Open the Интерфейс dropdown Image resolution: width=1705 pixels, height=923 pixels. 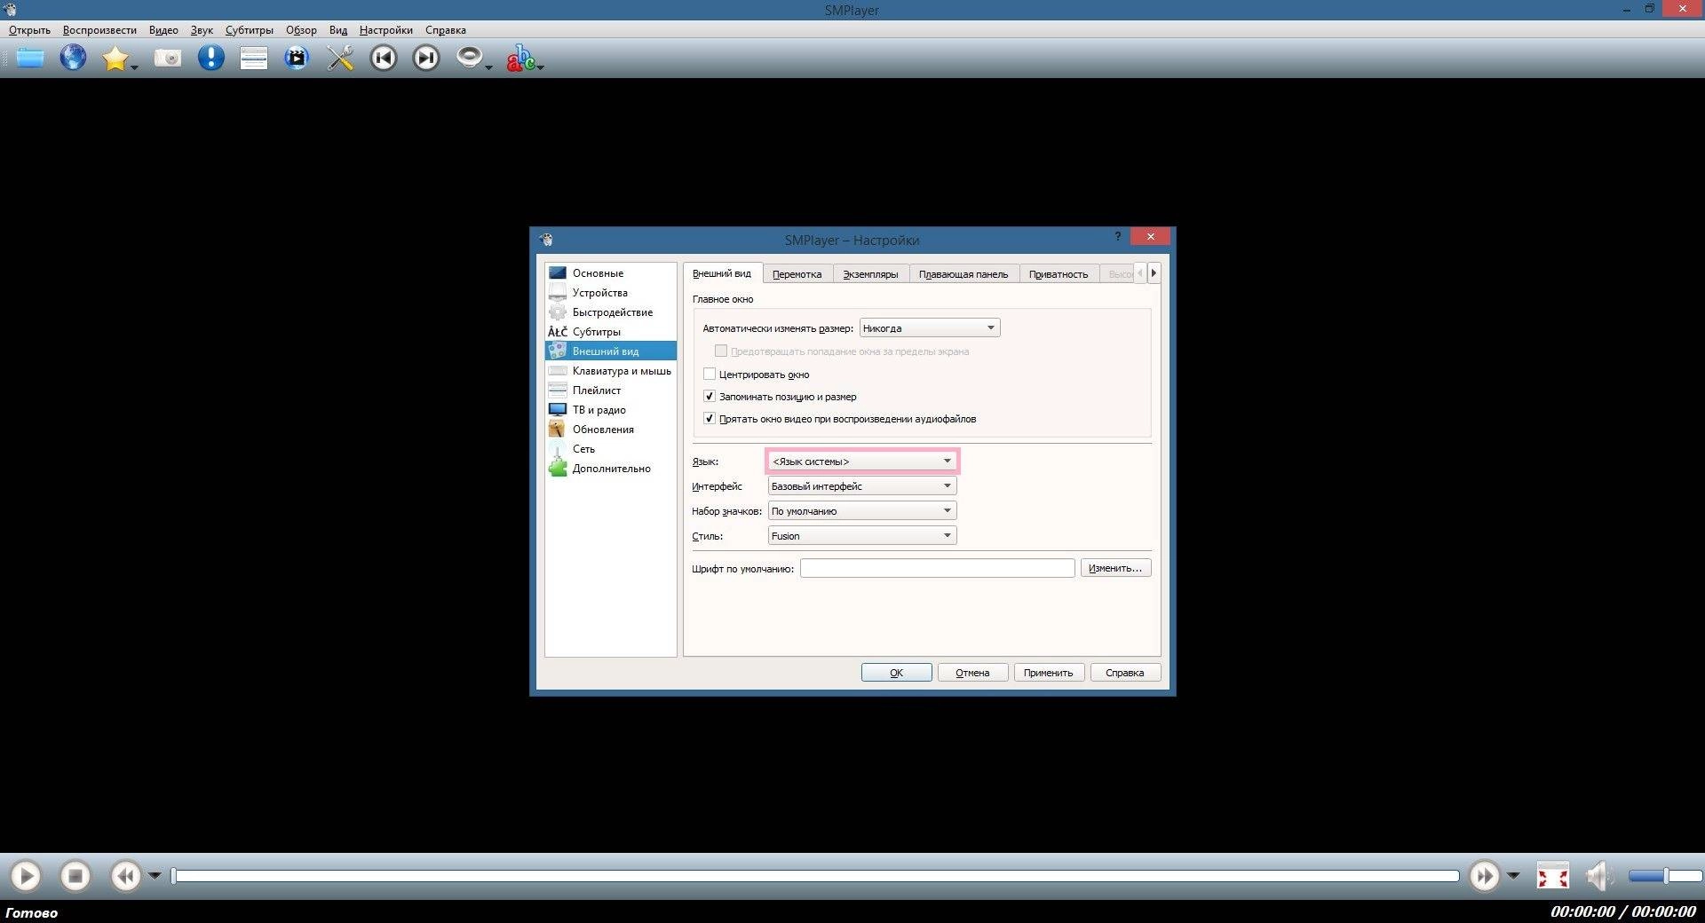tap(862, 486)
